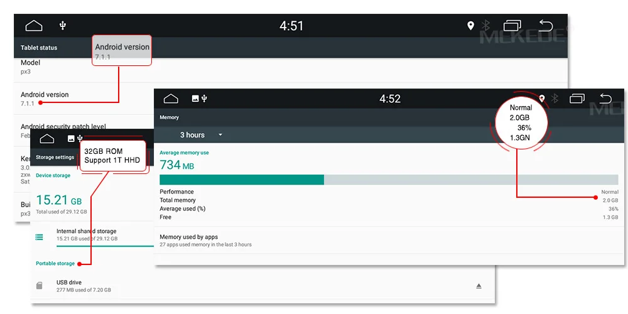The width and height of the screenshot is (628, 314).
Task: Open recent apps in Memory window
Action: coord(577,99)
